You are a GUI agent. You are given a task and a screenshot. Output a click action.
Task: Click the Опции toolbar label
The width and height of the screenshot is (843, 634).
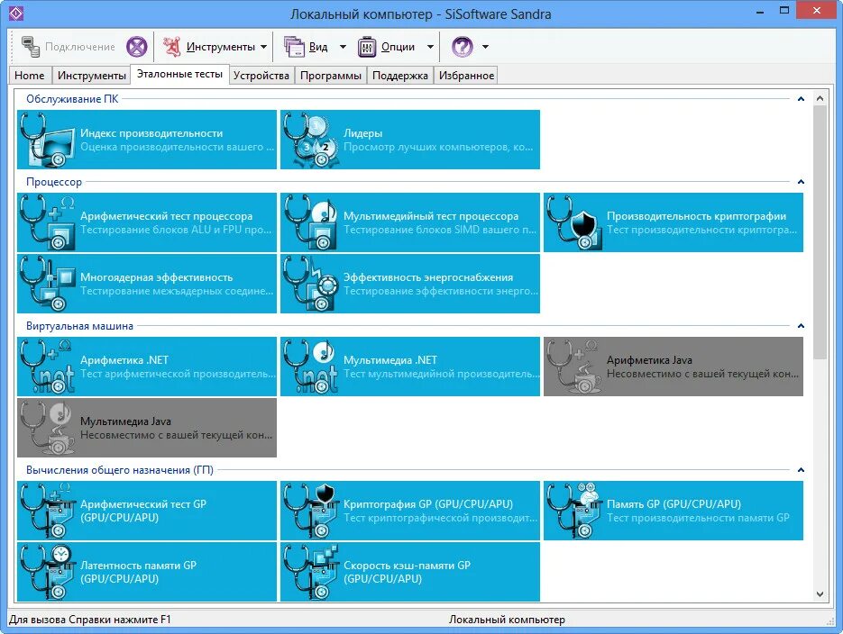coord(398,47)
